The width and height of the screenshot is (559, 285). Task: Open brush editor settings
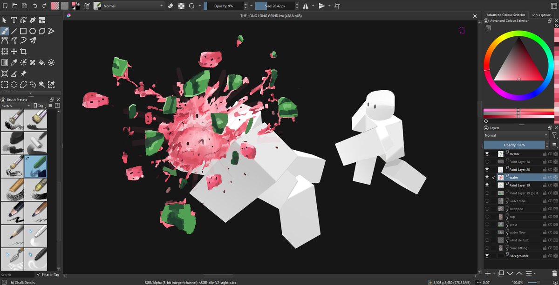87,6
